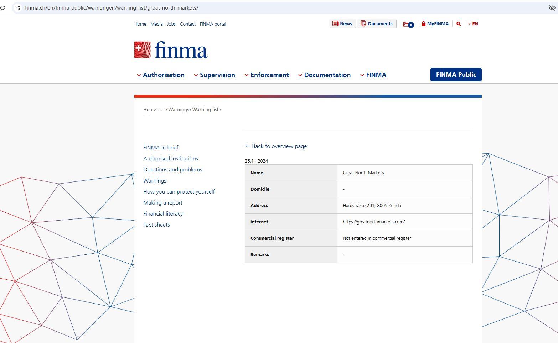Click the browser address bar URL
Image resolution: width=558 pixels, height=343 pixels.
point(112,7)
